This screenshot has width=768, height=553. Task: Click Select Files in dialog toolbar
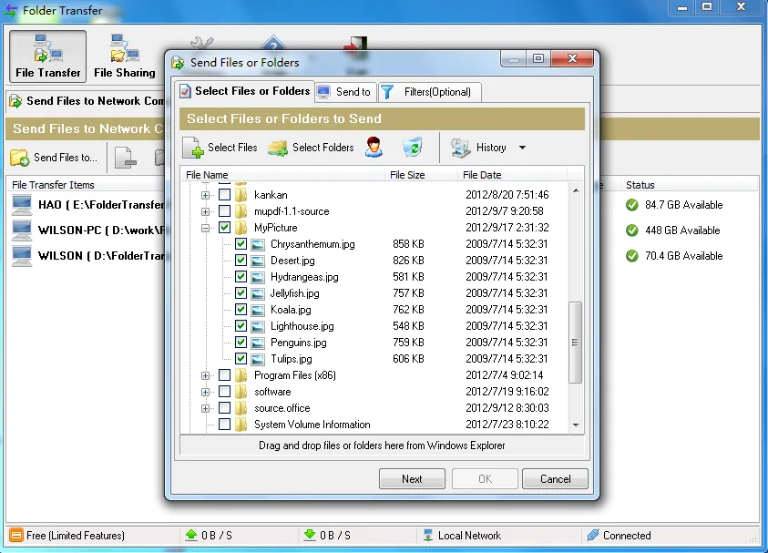(220, 148)
